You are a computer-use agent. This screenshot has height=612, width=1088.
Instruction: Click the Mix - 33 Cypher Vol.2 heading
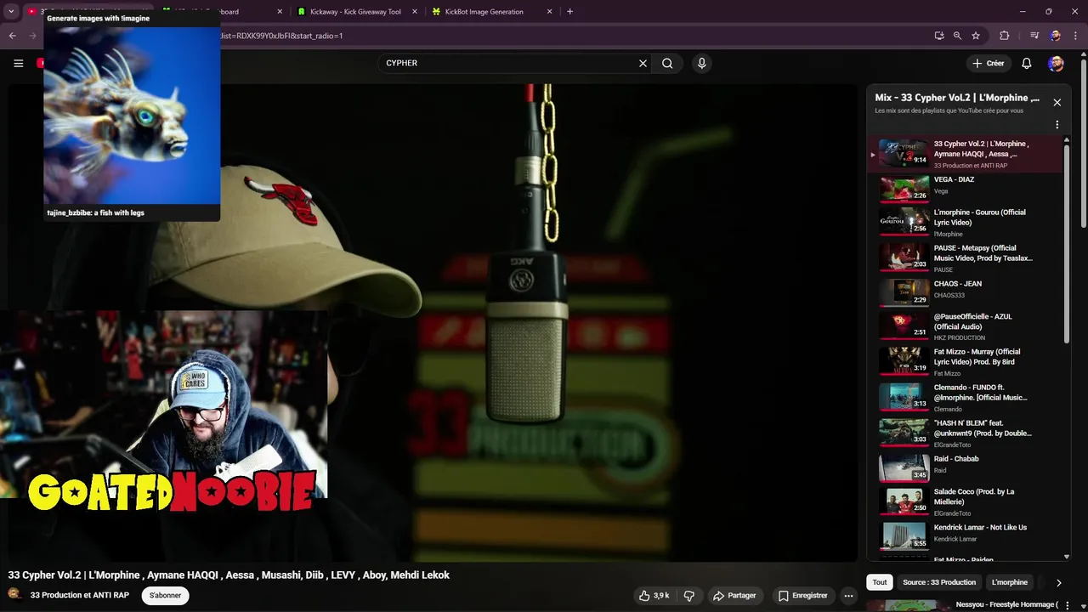(x=957, y=98)
